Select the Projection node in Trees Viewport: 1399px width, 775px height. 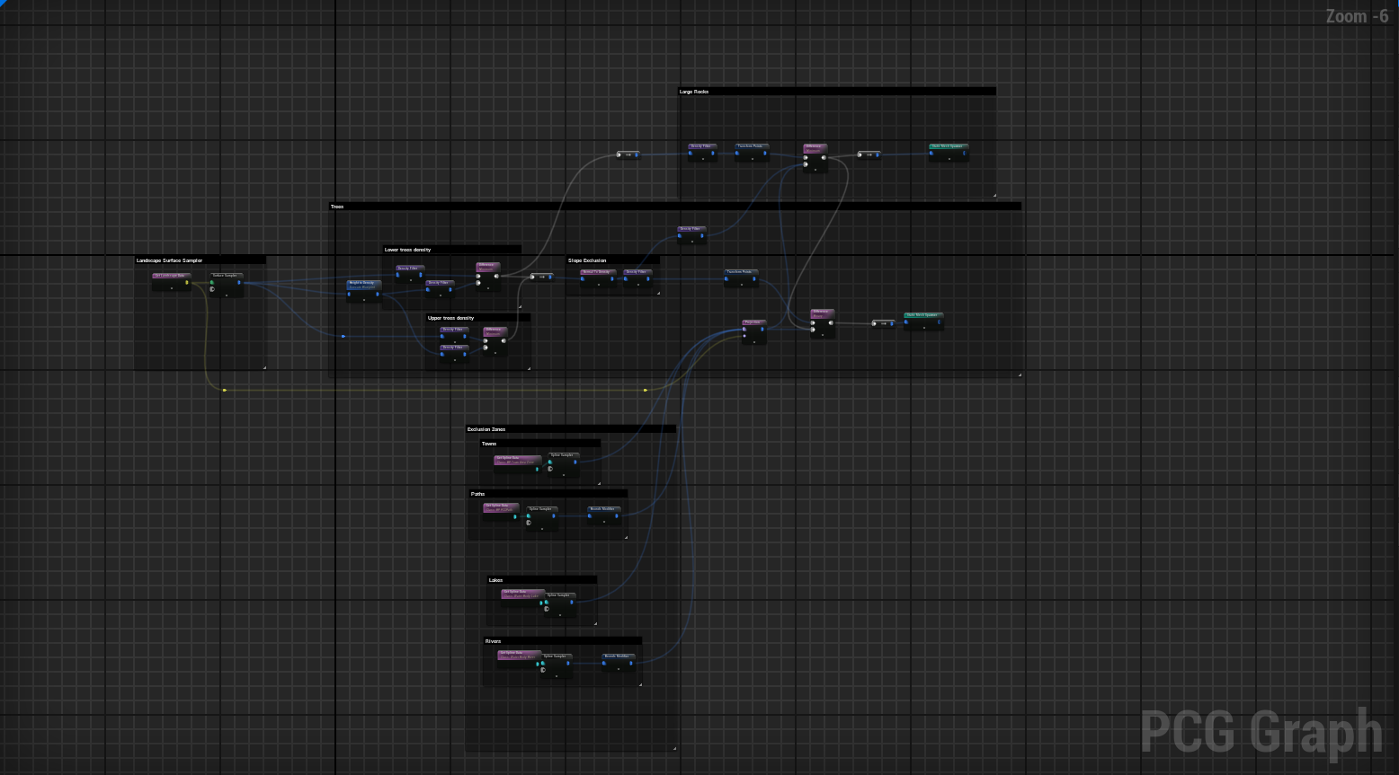[x=753, y=322]
